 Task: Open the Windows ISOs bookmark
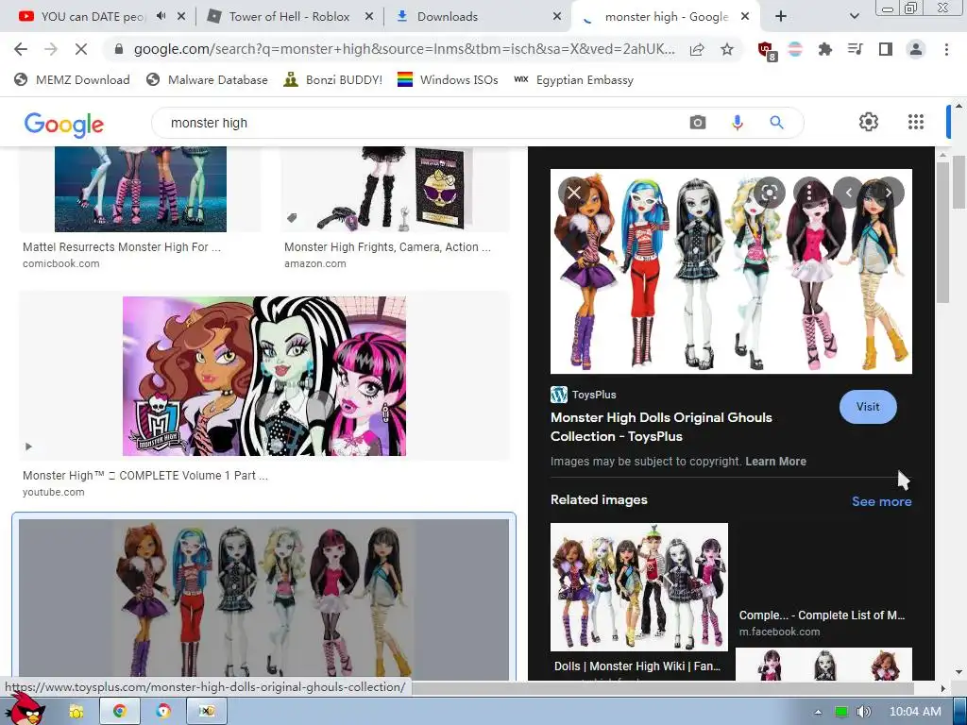coord(448,79)
